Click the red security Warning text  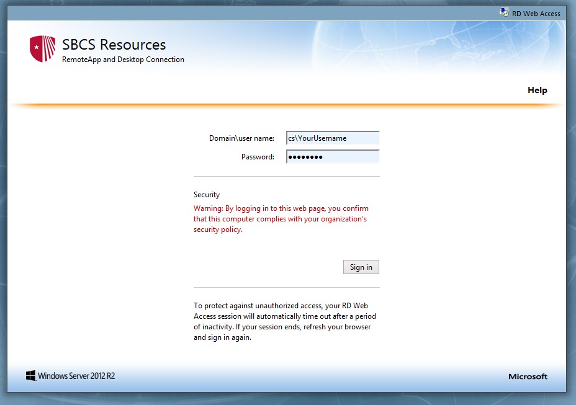(281, 219)
